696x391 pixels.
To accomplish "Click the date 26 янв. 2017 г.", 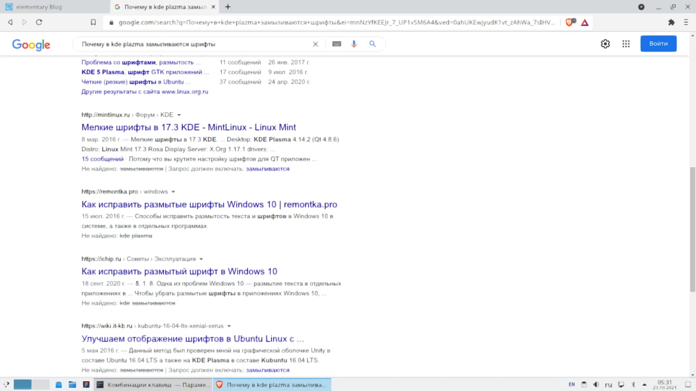I will [288, 62].
